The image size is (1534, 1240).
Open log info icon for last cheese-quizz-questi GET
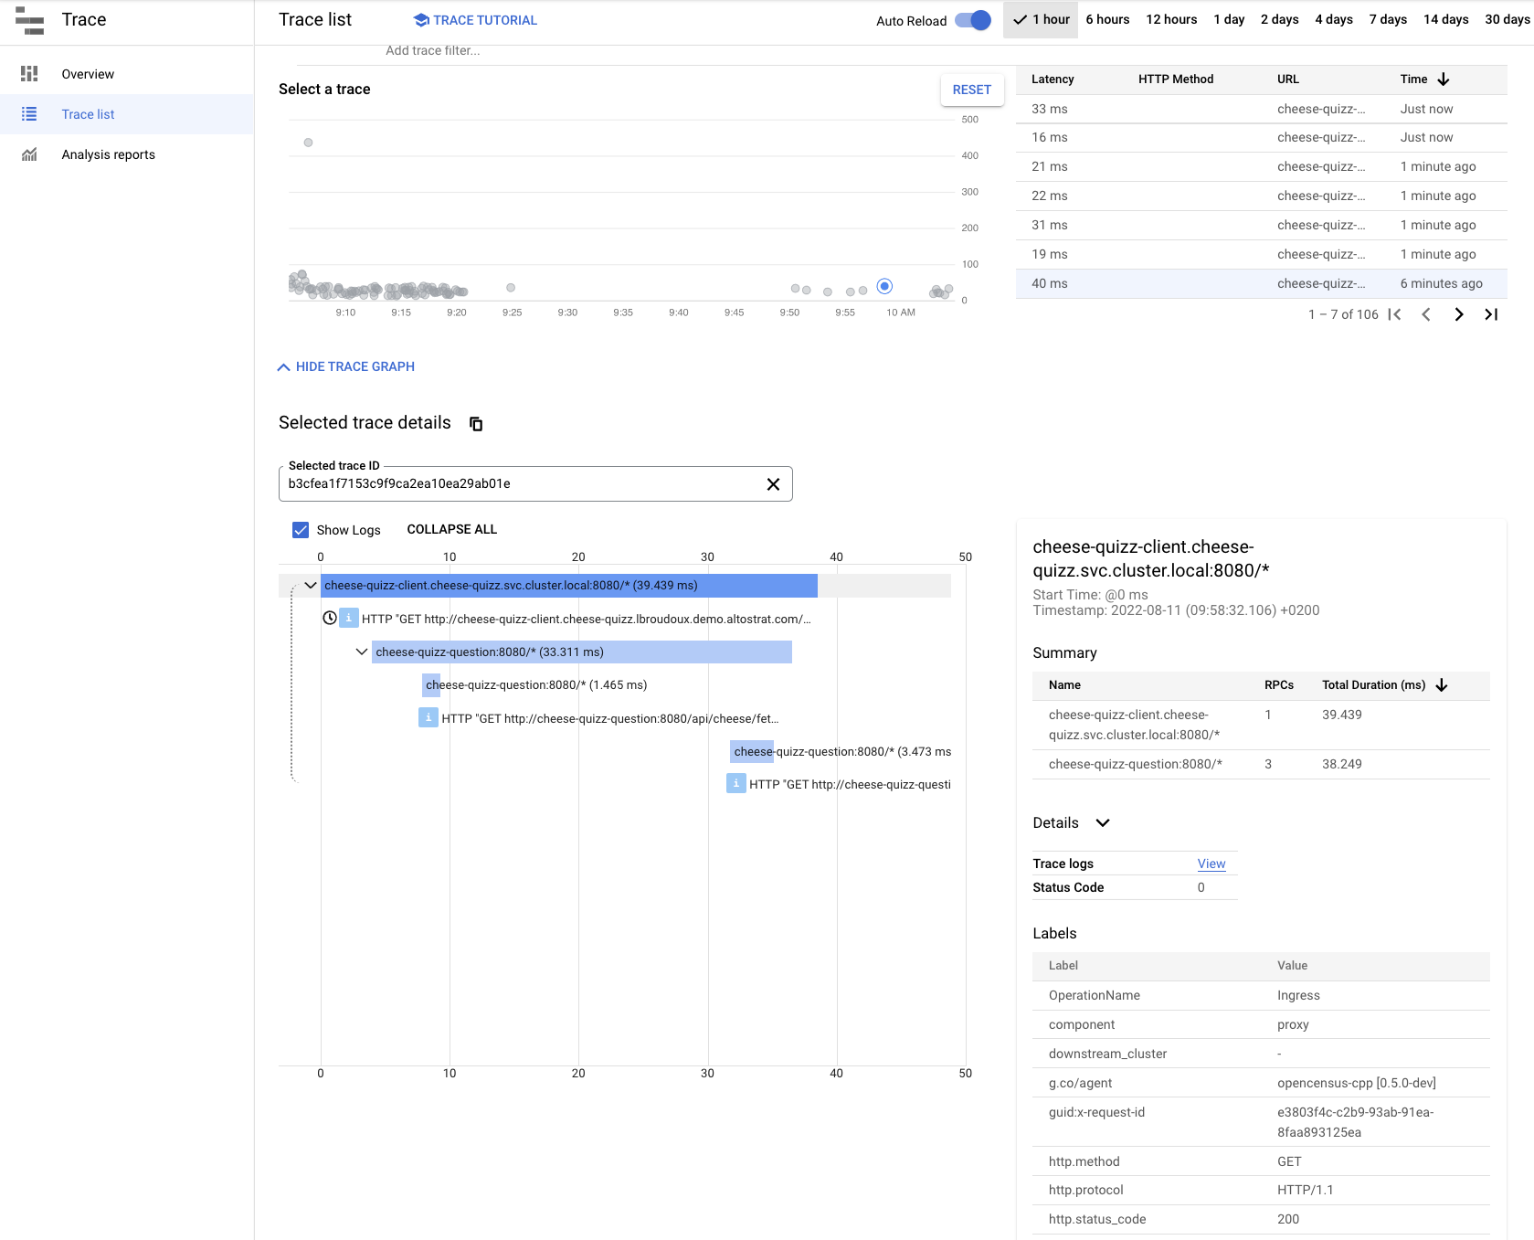tap(735, 784)
